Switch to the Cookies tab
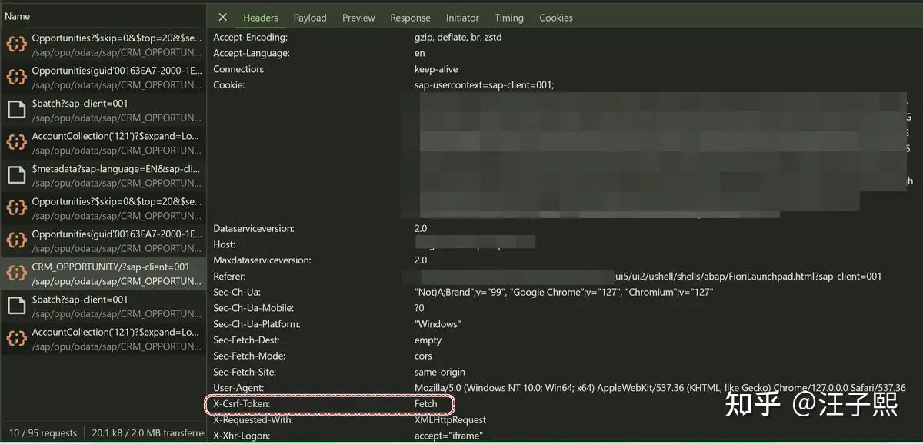This screenshot has width=923, height=444. [556, 18]
